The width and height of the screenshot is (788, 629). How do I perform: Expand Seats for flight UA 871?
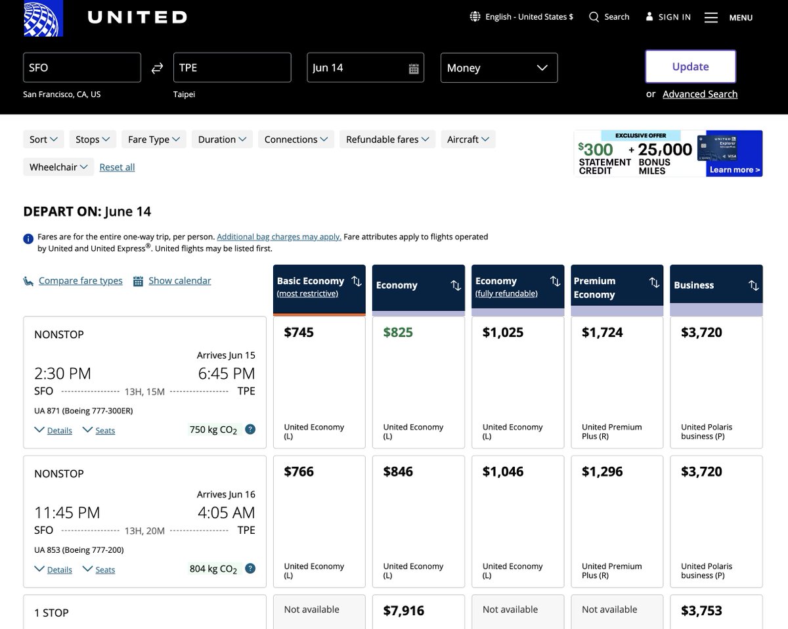[x=98, y=431]
